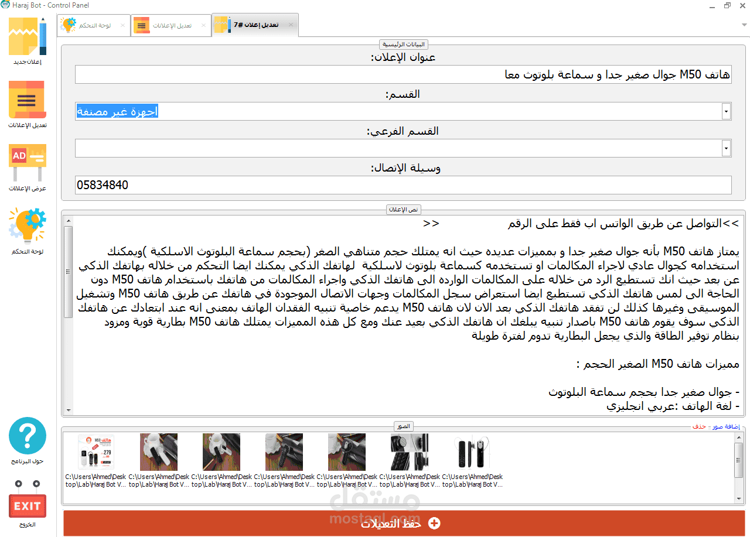Click the مميزات هاتف M50 الصغير الحجم line
The height and width of the screenshot is (537, 750).
(657, 364)
